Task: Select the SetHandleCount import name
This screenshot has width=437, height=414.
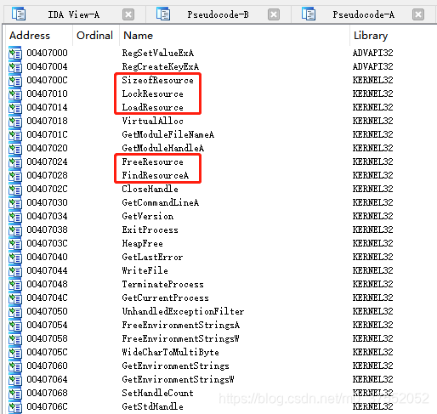Action: (158, 393)
